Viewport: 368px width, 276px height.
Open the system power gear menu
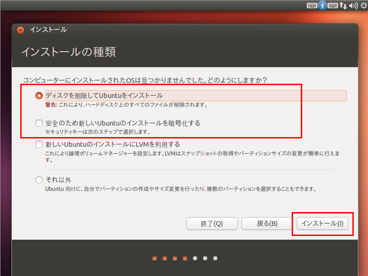(363, 6)
